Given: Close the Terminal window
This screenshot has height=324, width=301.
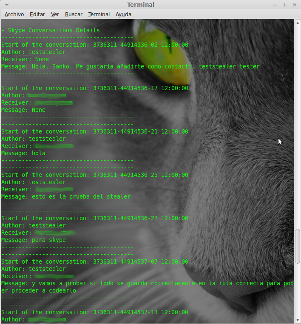Looking at the screenshot, I should click(295, 5).
